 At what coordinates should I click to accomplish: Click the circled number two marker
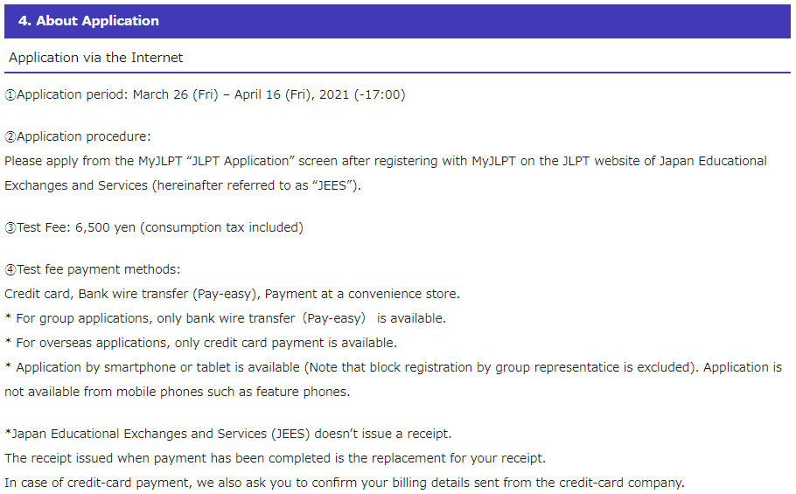click(10, 137)
